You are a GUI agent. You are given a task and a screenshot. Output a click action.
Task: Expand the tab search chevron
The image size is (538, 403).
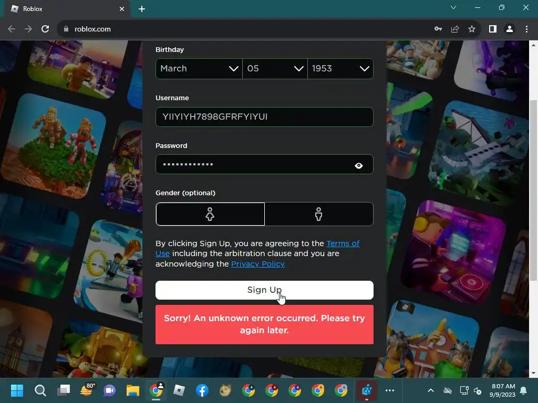click(x=453, y=7)
